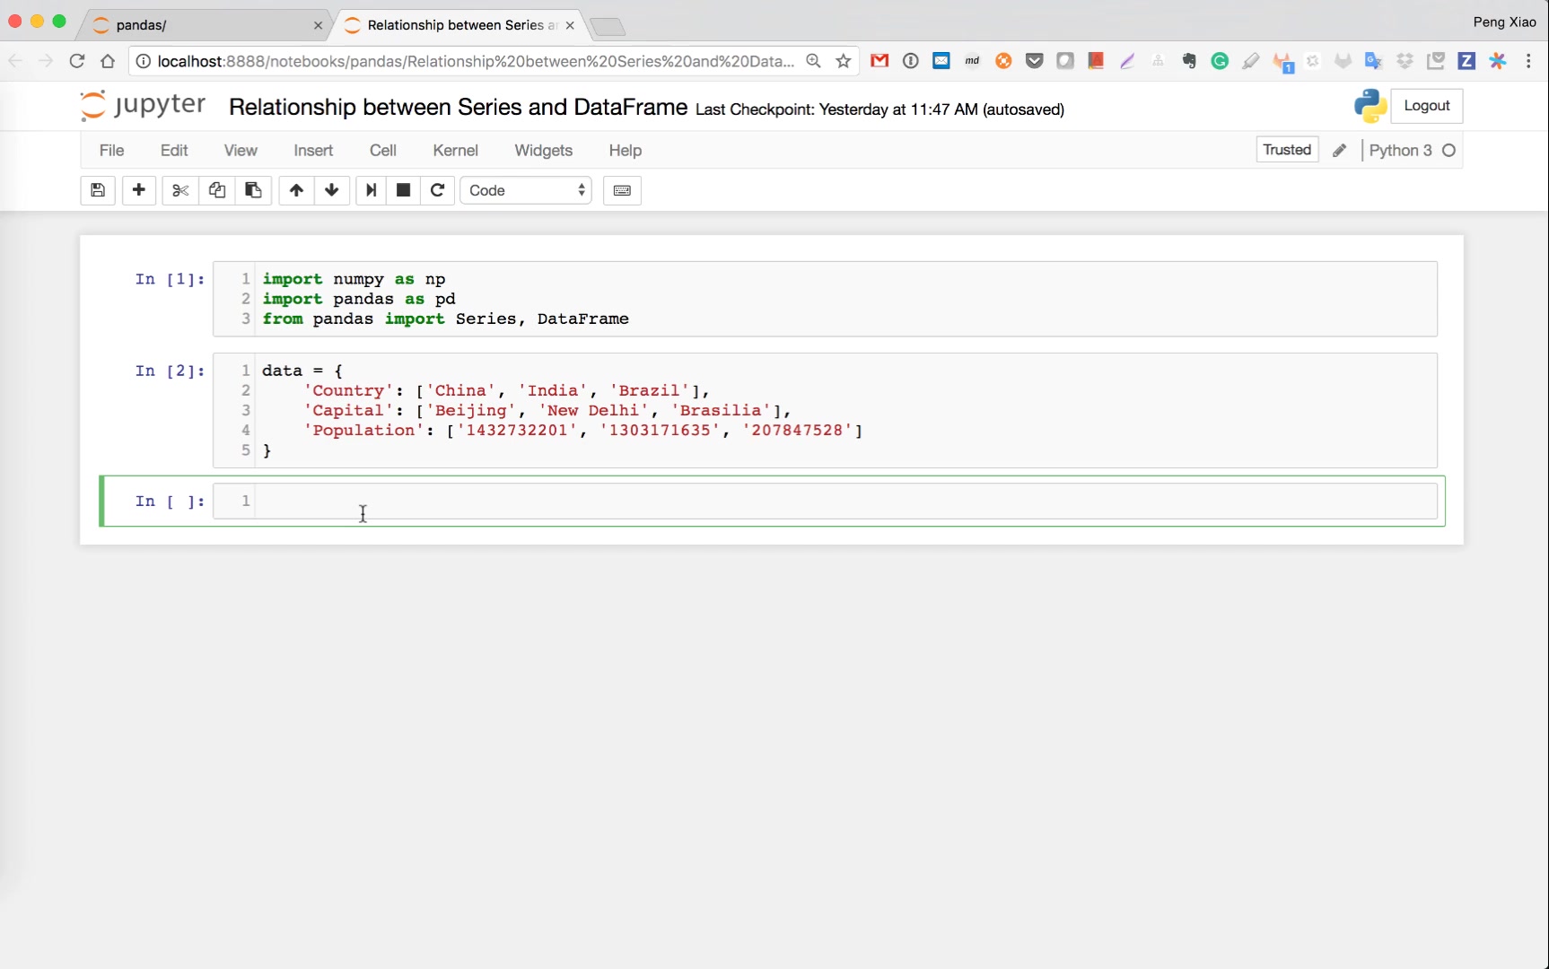
Task: Run the current cell with the skip icon
Action: [371, 190]
